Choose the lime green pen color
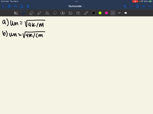This screenshot has width=153, height=114. [100, 13]
